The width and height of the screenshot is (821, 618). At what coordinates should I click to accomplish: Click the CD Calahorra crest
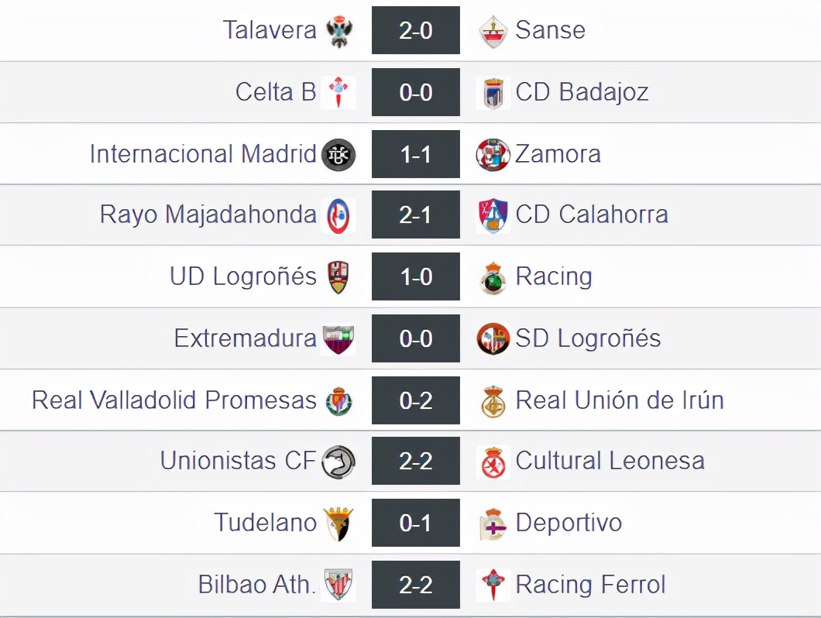click(x=493, y=215)
